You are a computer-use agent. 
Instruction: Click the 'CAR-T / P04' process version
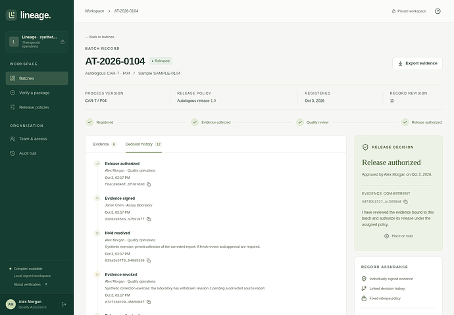(96, 101)
